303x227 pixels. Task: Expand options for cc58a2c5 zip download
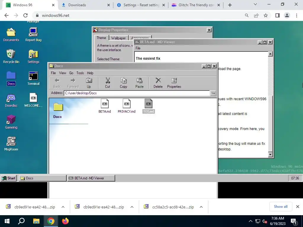click(x=201, y=207)
